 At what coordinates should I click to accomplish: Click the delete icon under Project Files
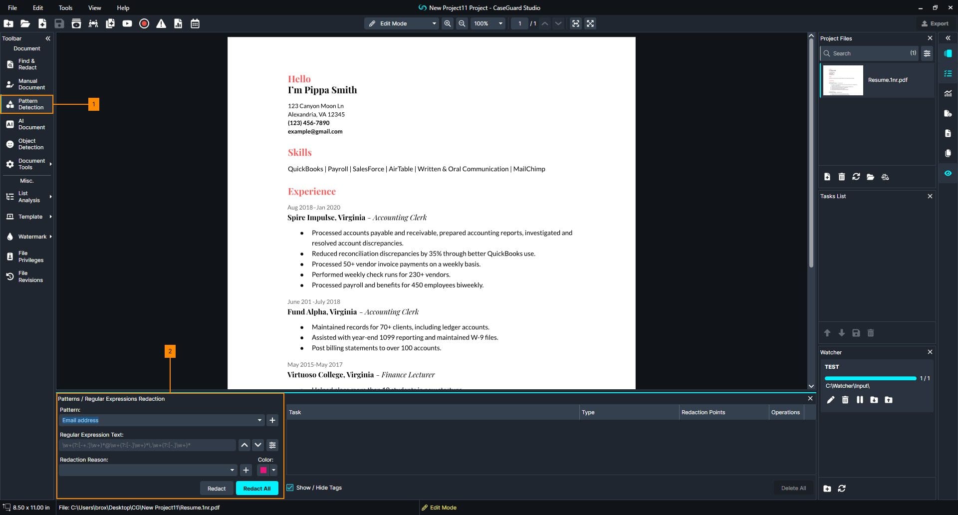click(x=841, y=177)
